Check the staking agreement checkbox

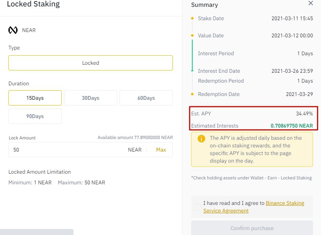tap(198, 207)
